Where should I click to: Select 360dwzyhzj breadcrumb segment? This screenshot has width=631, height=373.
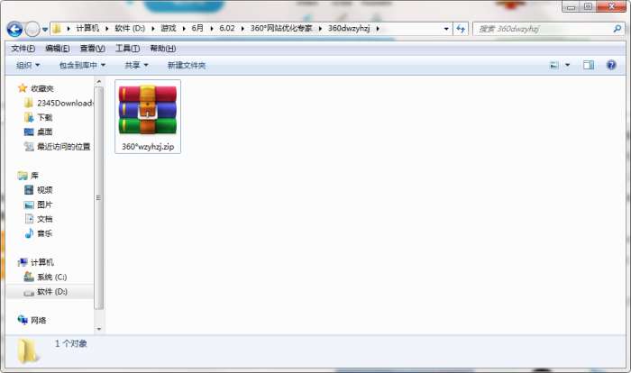coord(349,28)
